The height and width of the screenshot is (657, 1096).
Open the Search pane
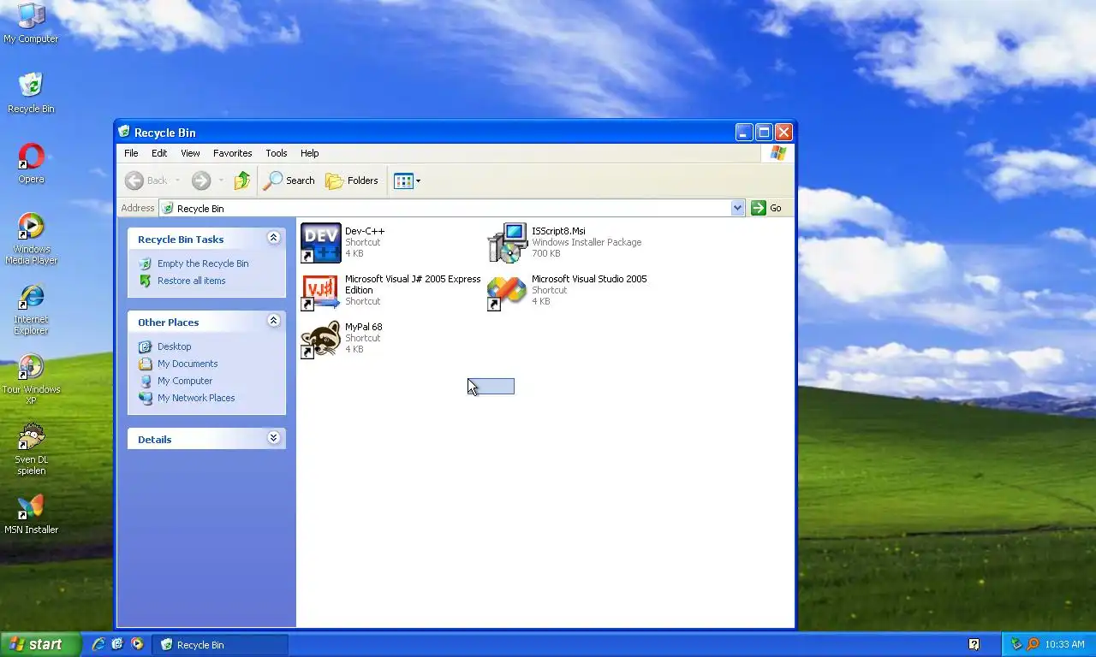click(289, 181)
